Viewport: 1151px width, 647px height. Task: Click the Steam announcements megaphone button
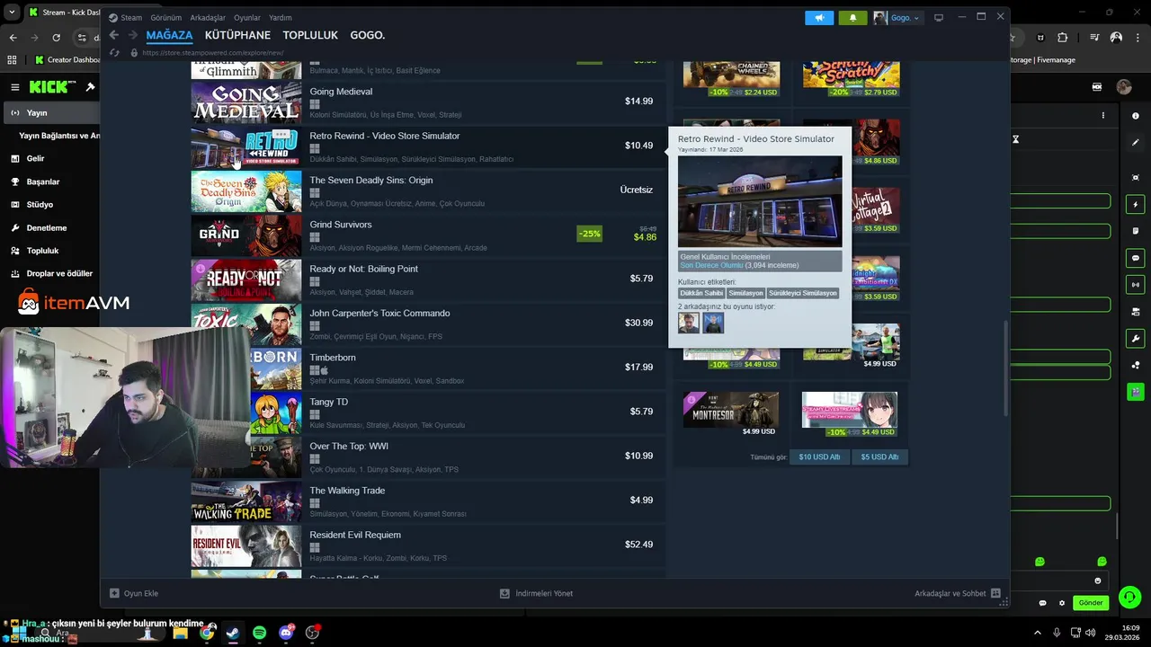point(819,17)
